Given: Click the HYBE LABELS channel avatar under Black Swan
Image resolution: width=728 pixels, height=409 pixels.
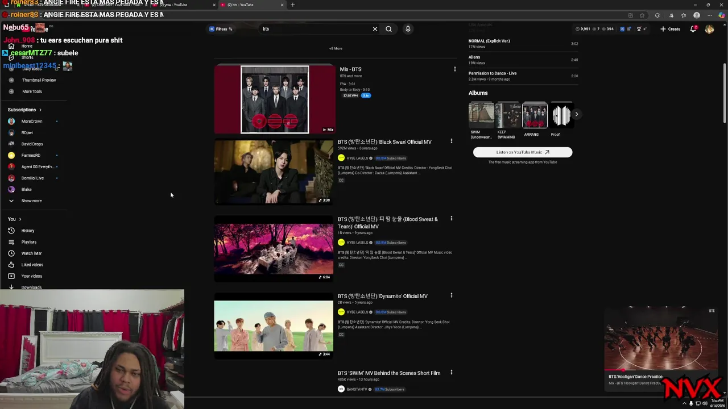Looking at the screenshot, I should pos(341,158).
